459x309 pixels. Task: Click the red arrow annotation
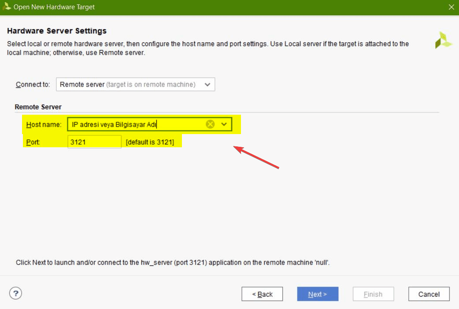256,157
